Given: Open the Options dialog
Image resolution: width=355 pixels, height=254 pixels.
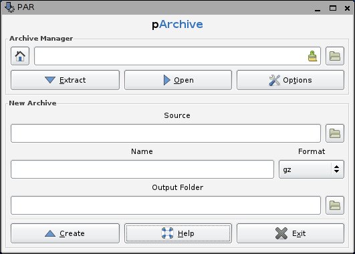Looking at the screenshot, I should tap(290, 80).
